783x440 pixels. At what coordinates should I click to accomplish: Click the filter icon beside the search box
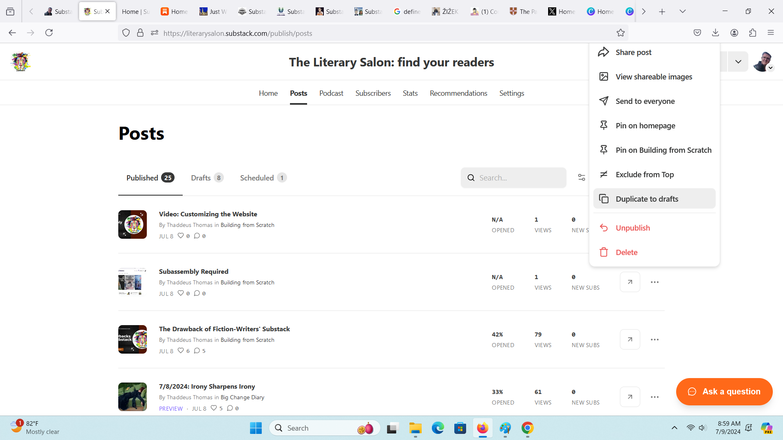tap(582, 178)
